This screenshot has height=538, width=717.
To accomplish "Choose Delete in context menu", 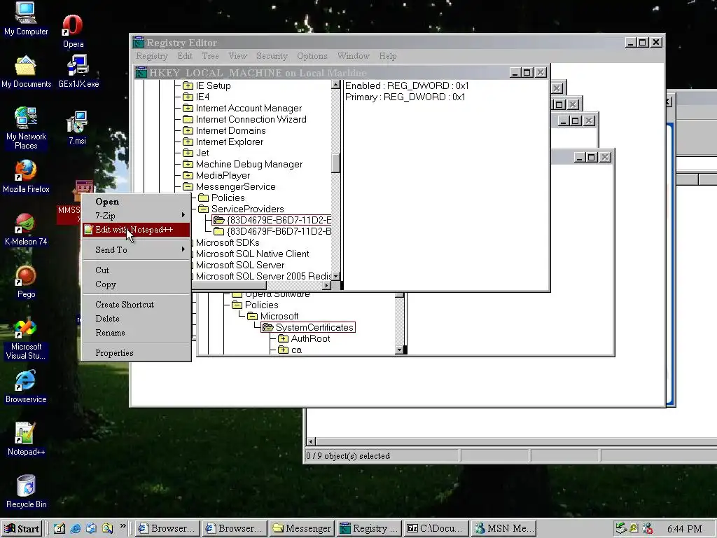I will tap(137, 319).
